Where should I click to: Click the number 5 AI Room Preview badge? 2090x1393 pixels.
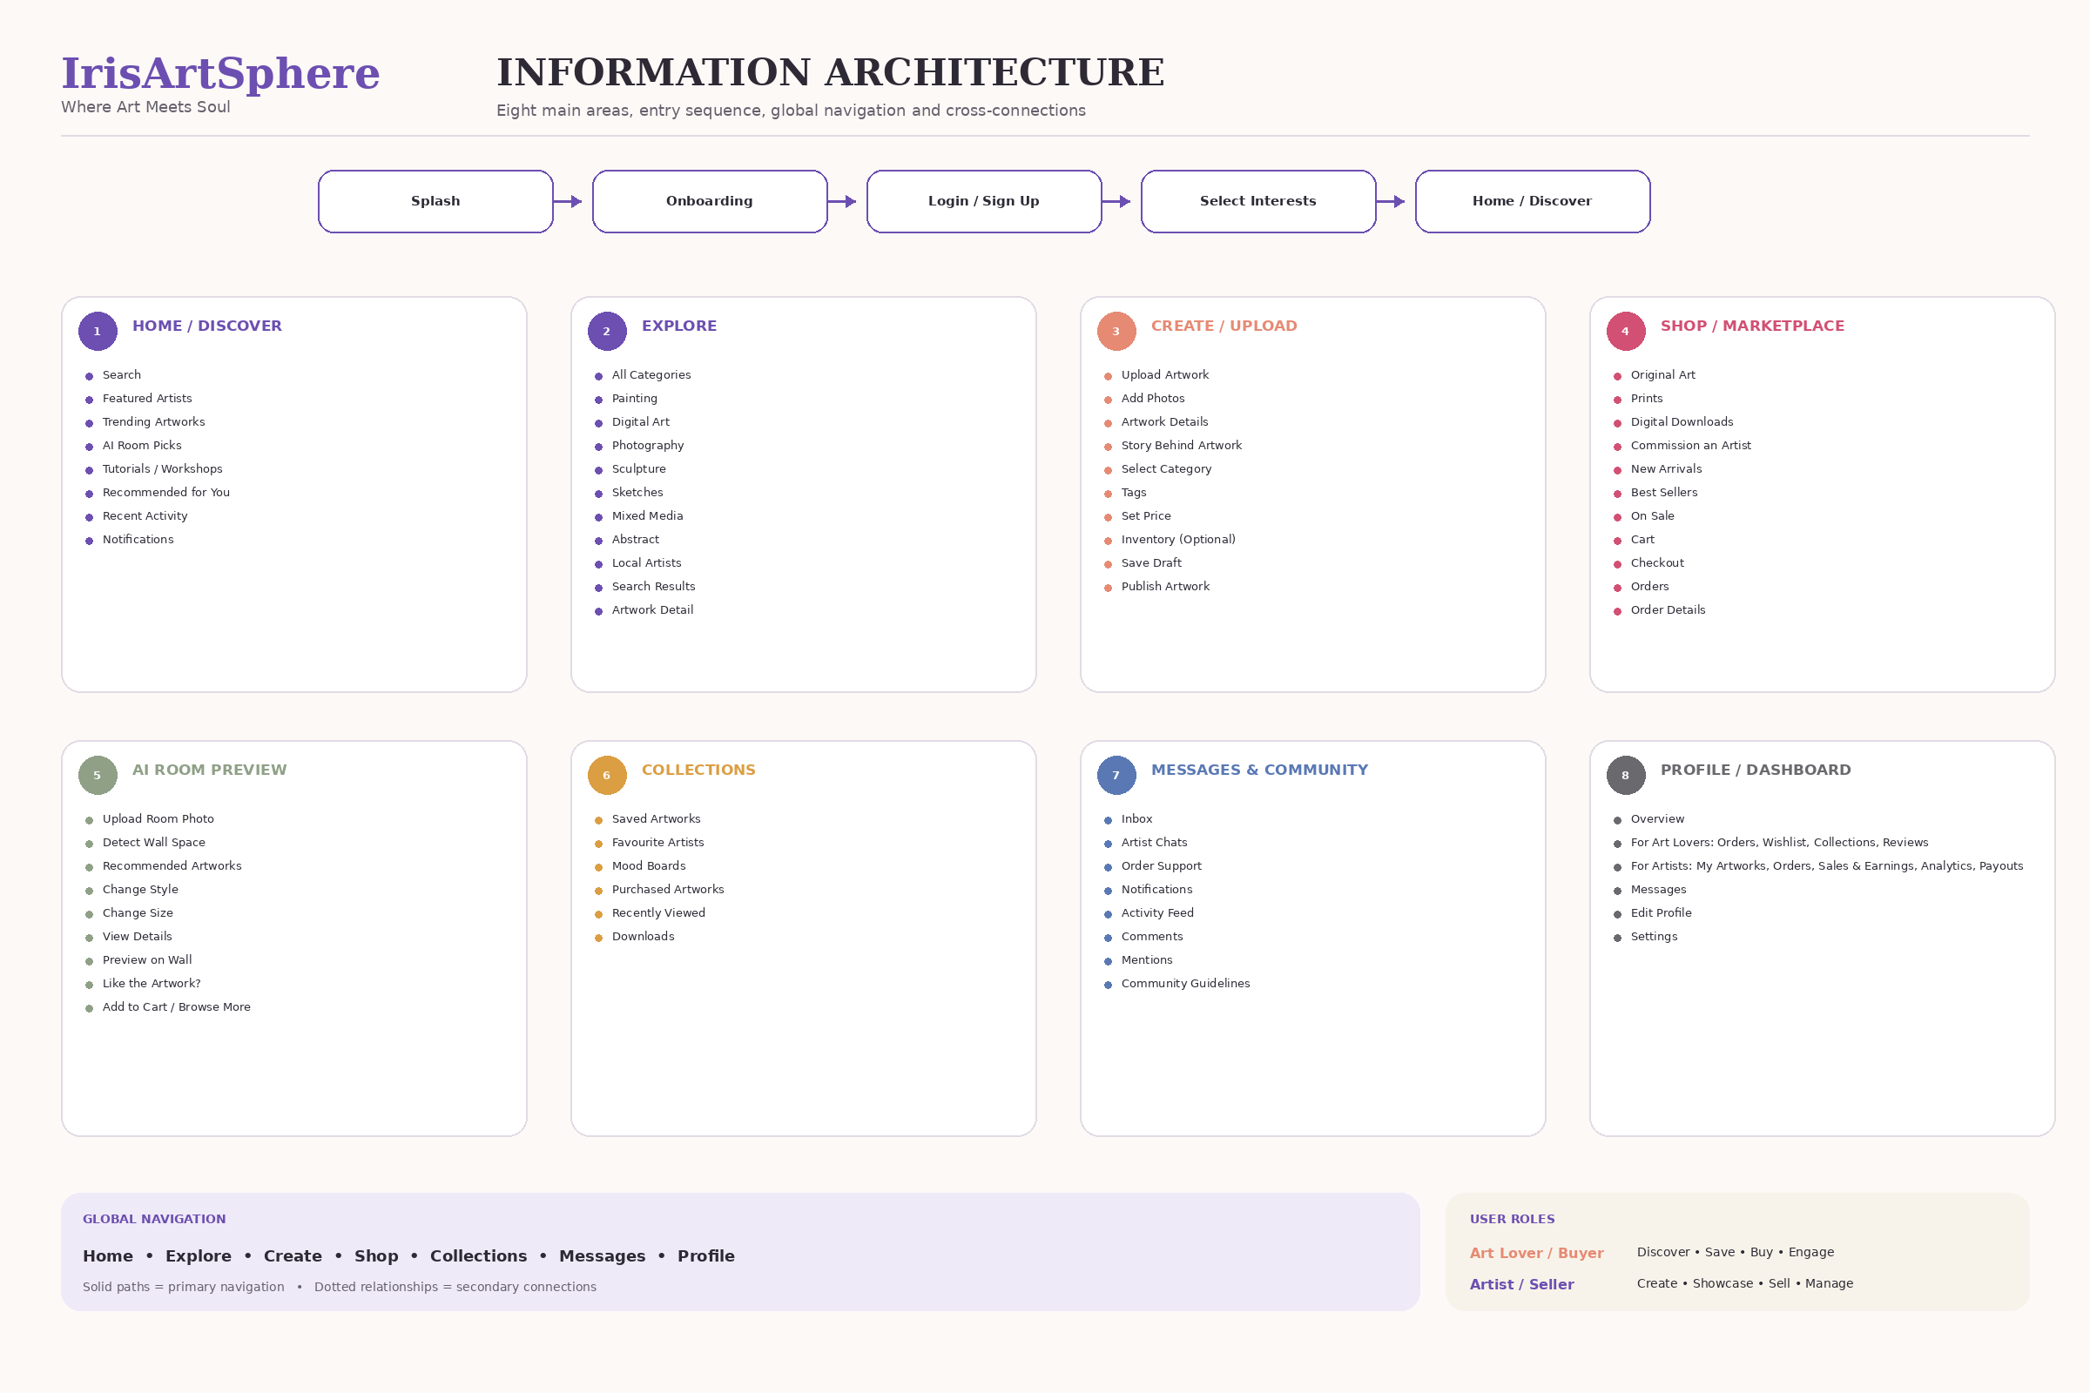pyautogui.click(x=98, y=776)
